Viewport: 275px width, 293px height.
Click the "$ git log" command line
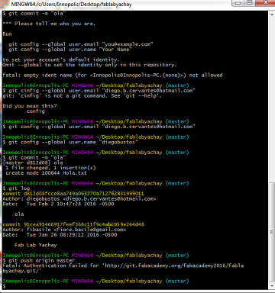[x=16, y=188]
